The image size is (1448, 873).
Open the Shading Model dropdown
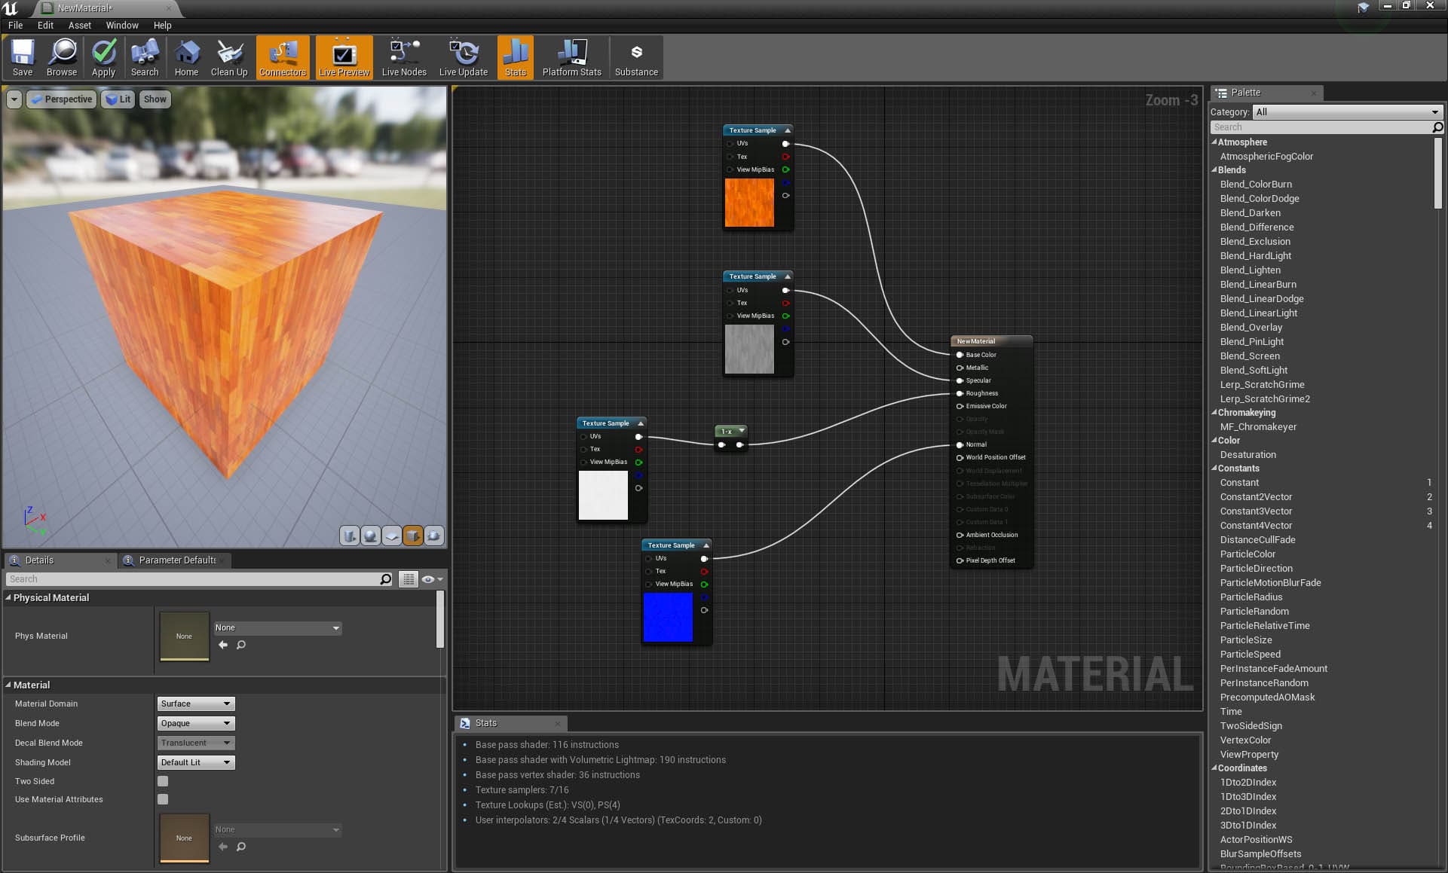[x=195, y=762]
